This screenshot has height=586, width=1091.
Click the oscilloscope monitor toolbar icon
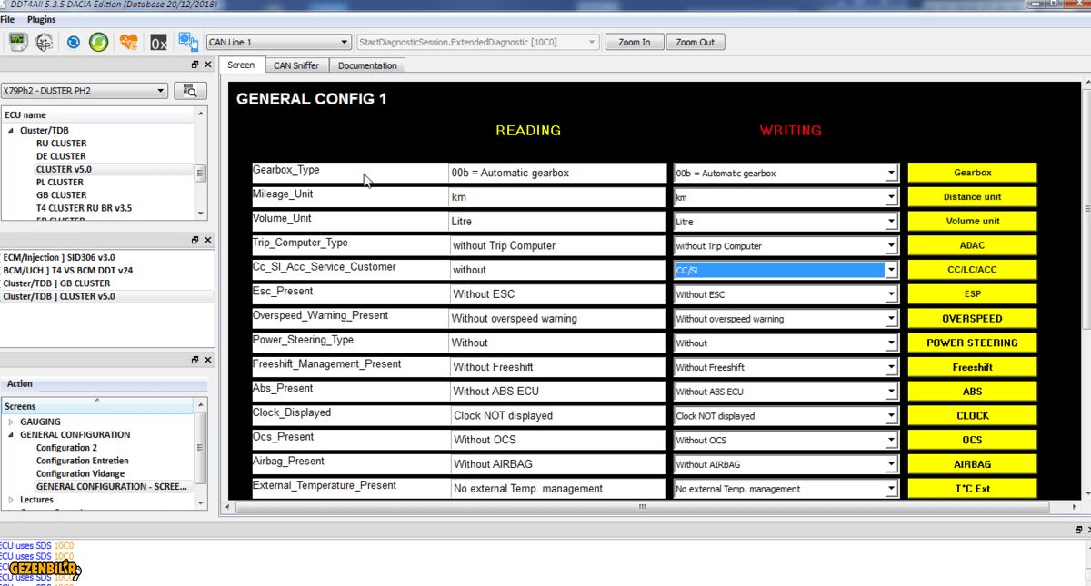(17, 42)
